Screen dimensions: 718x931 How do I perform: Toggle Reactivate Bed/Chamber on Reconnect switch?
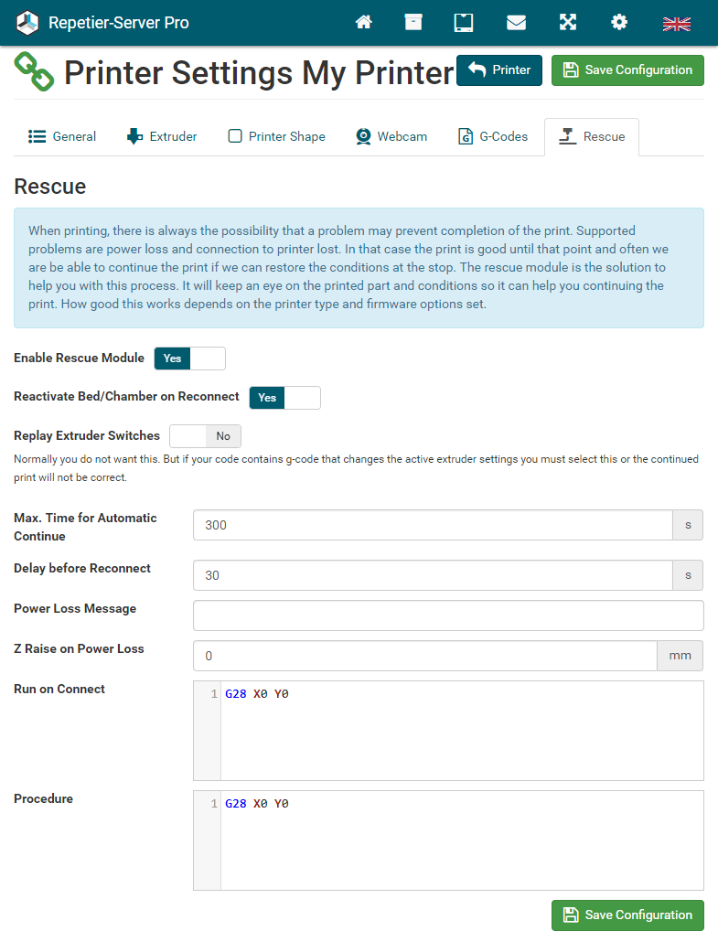[x=284, y=398]
